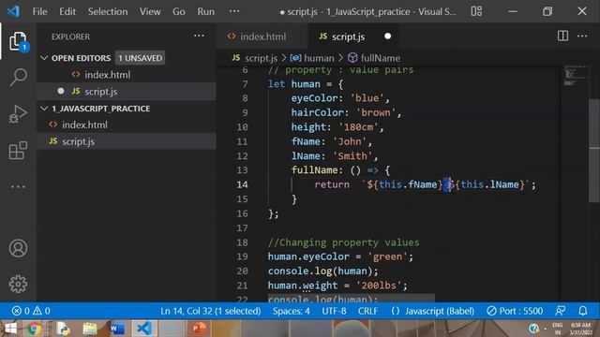Image resolution: width=600 pixels, height=337 pixels.
Task: Click the Python file icon in taskbar
Action: point(63,329)
